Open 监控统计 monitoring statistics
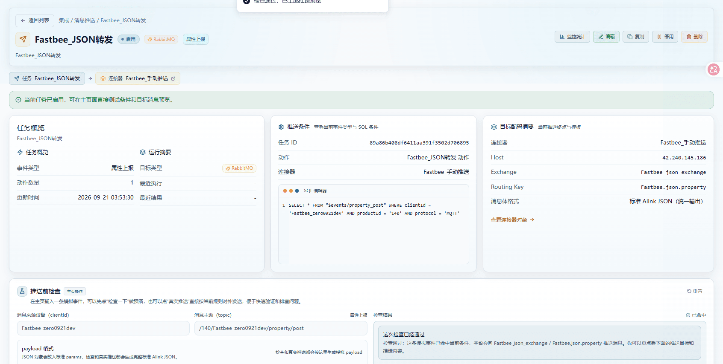Image resolution: width=723 pixels, height=364 pixels. coord(572,37)
